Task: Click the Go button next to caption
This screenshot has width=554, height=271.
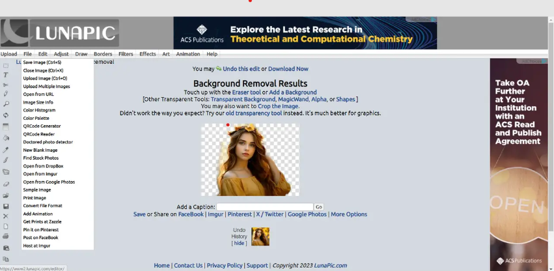Action: [319, 207]
